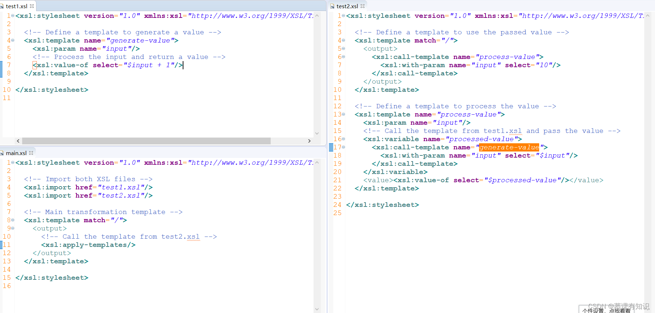This screenshot has width=655, height=313.
Task: Switch to the test1.xsl tab
Action: pyautogui.click(x=16, y=6)
